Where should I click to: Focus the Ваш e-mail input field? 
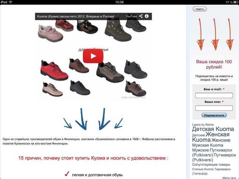click(214, 95)
